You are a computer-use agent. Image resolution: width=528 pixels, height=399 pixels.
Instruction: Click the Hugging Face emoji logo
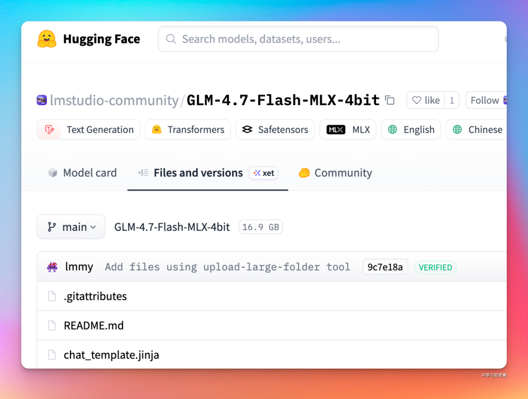(47, 39)
